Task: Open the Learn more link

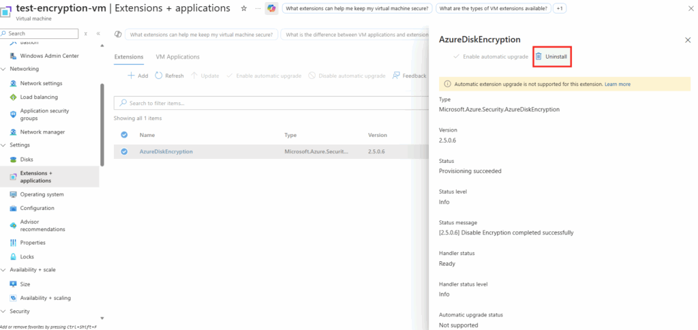Action: [617, 84]
